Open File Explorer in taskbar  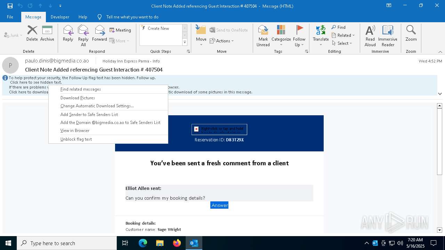[x=160, y=243]
